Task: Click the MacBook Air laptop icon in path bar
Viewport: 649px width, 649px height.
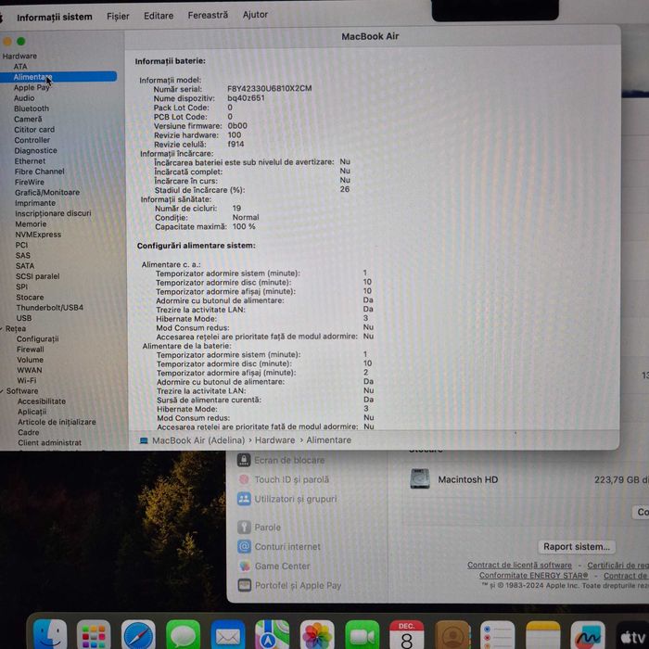Action: pyautogui.click(x=144, y=440)
